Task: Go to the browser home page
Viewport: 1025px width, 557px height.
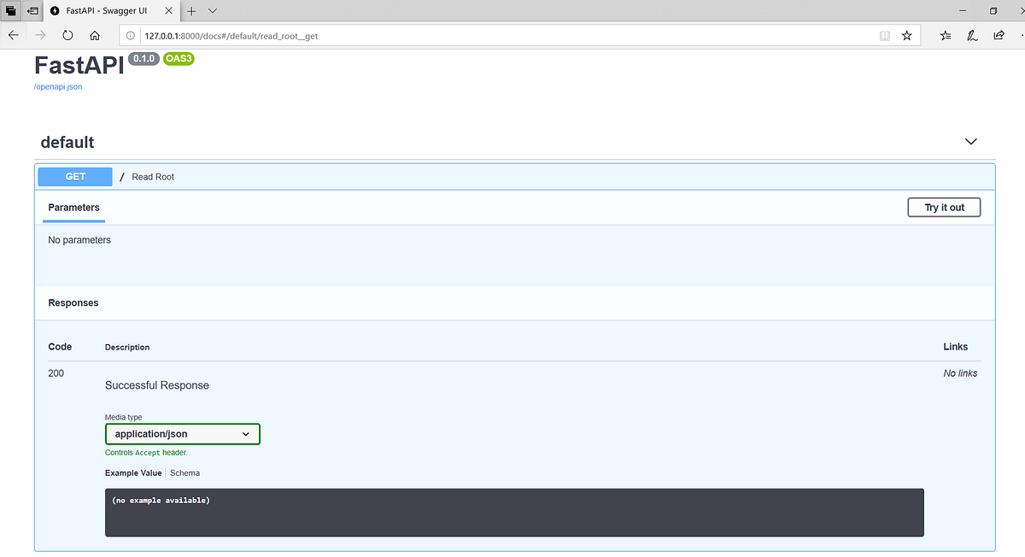Action: pyautogui.click(x=94, y=35)
